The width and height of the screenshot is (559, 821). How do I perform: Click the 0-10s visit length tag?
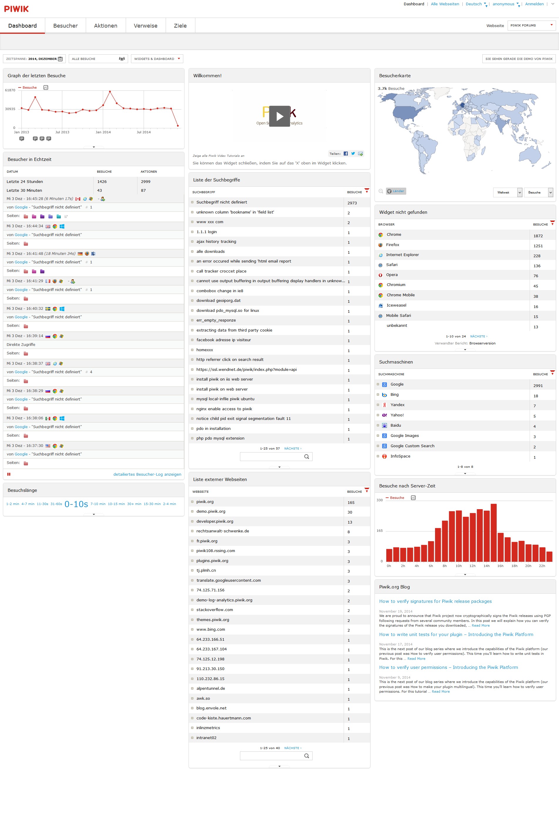(x=76, y=504)
